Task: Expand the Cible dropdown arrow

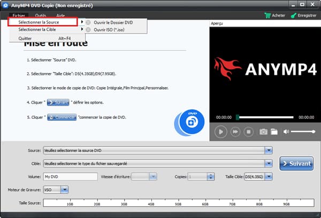Action: point(269,164)
